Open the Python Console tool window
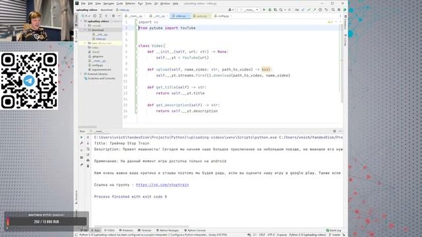 [195, 230]
